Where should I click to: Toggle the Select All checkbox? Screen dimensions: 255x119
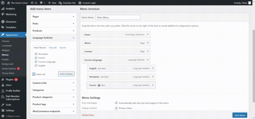[x=34, y=74]
